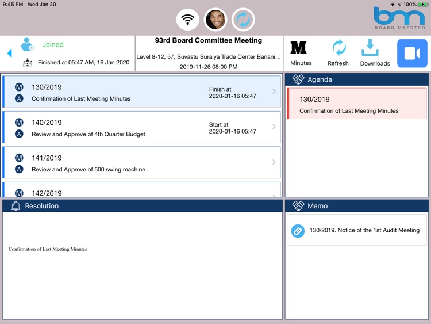This screenshot has width=431, height=324.
Task: Tap the resolution text Confirmation of Last Meeting Minutes
Action: [x=48, y=249]
